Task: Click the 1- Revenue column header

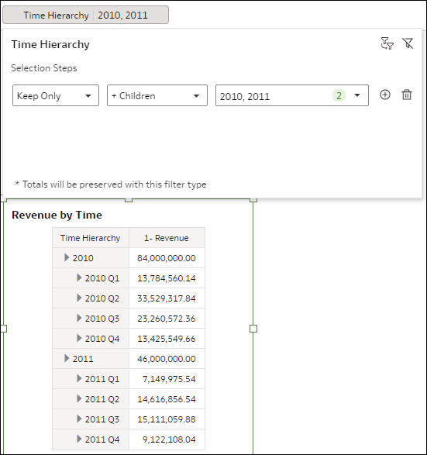Action: click(x=167, y=238)
